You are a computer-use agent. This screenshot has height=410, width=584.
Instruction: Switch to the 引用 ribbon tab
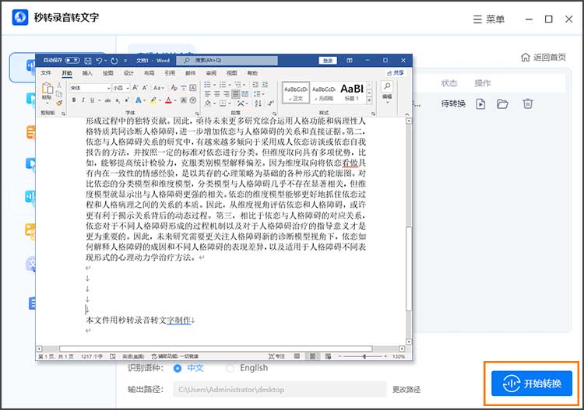[170, 73]
